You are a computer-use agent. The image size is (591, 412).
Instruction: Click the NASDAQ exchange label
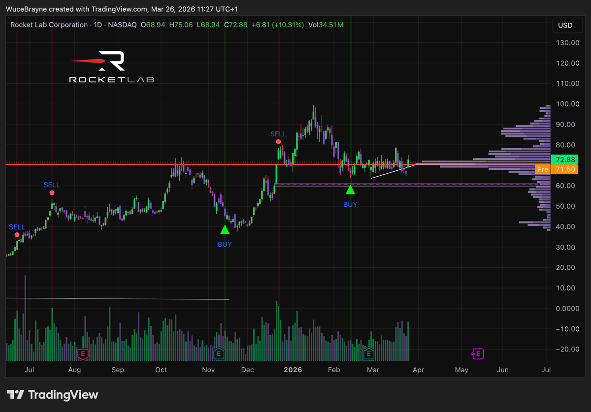[x=121, y=25]
